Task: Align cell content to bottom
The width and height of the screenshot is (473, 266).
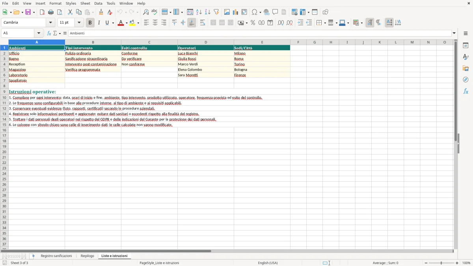Action: [x=192, y=23]
